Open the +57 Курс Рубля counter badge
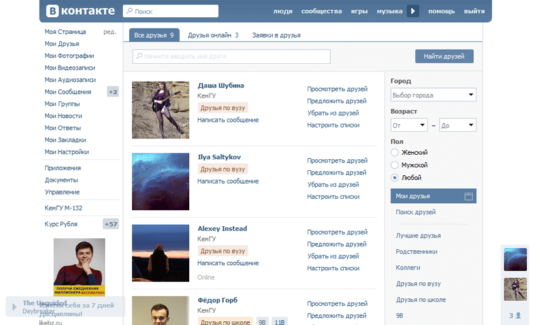This screenshot has width=535, height=325. click(x=111, y=224)
